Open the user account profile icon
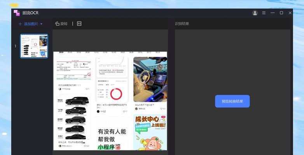This screenshot has width=304, height=155. (x=255, y=13)
